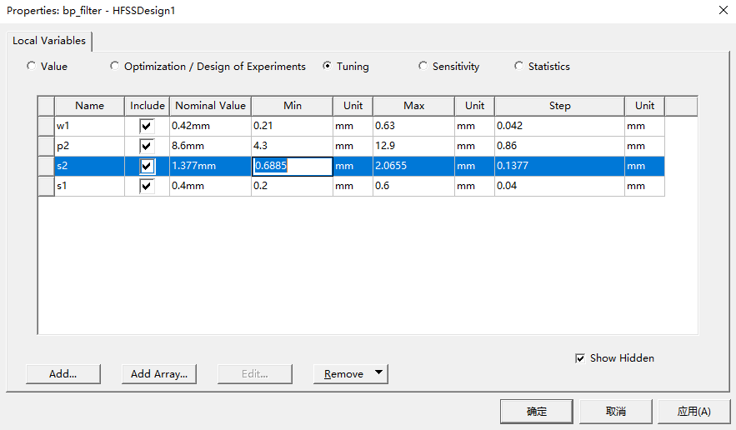
Task: Close the Properties dialog window
Action: (722, 10)
